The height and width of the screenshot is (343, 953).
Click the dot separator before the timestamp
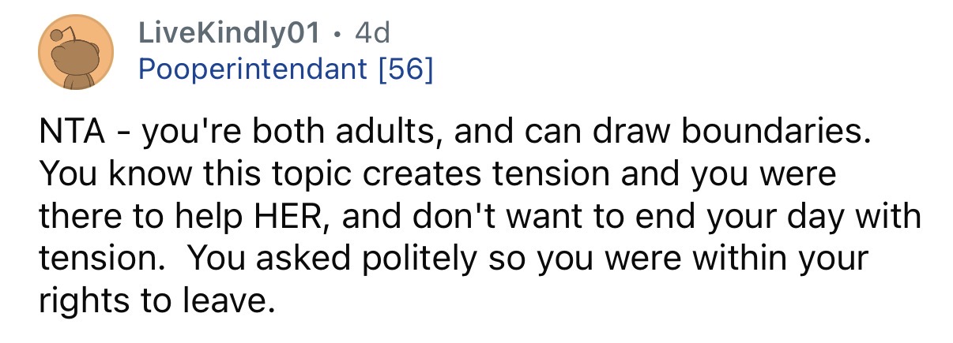pos(337,34)
